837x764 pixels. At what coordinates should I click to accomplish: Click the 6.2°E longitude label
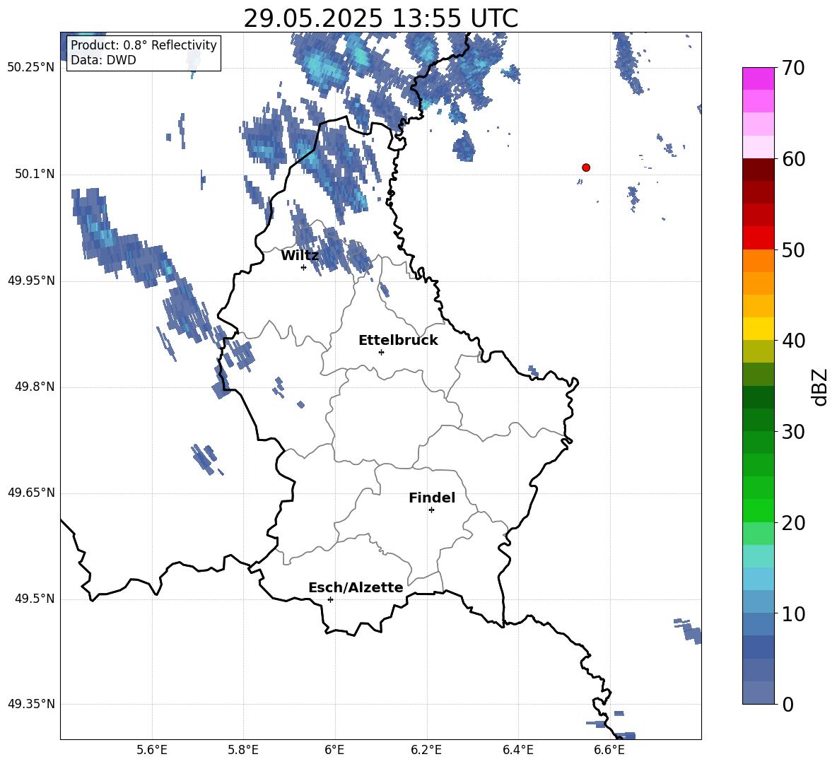[x=426, y=750]
